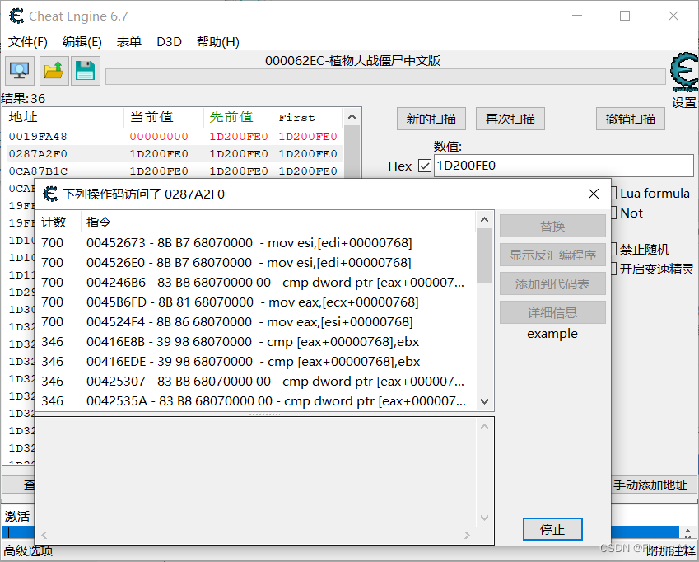Click the 替换 button
Image resolution: width=699 pixels, height=562 pixels.
(x=552, y=226)
